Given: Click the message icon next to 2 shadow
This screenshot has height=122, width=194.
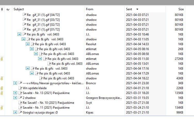Looking at the screenshot, I should coord(20,98).
